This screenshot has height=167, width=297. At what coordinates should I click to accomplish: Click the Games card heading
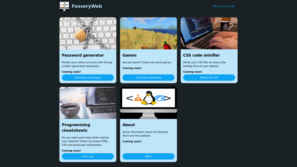point(130,55)
